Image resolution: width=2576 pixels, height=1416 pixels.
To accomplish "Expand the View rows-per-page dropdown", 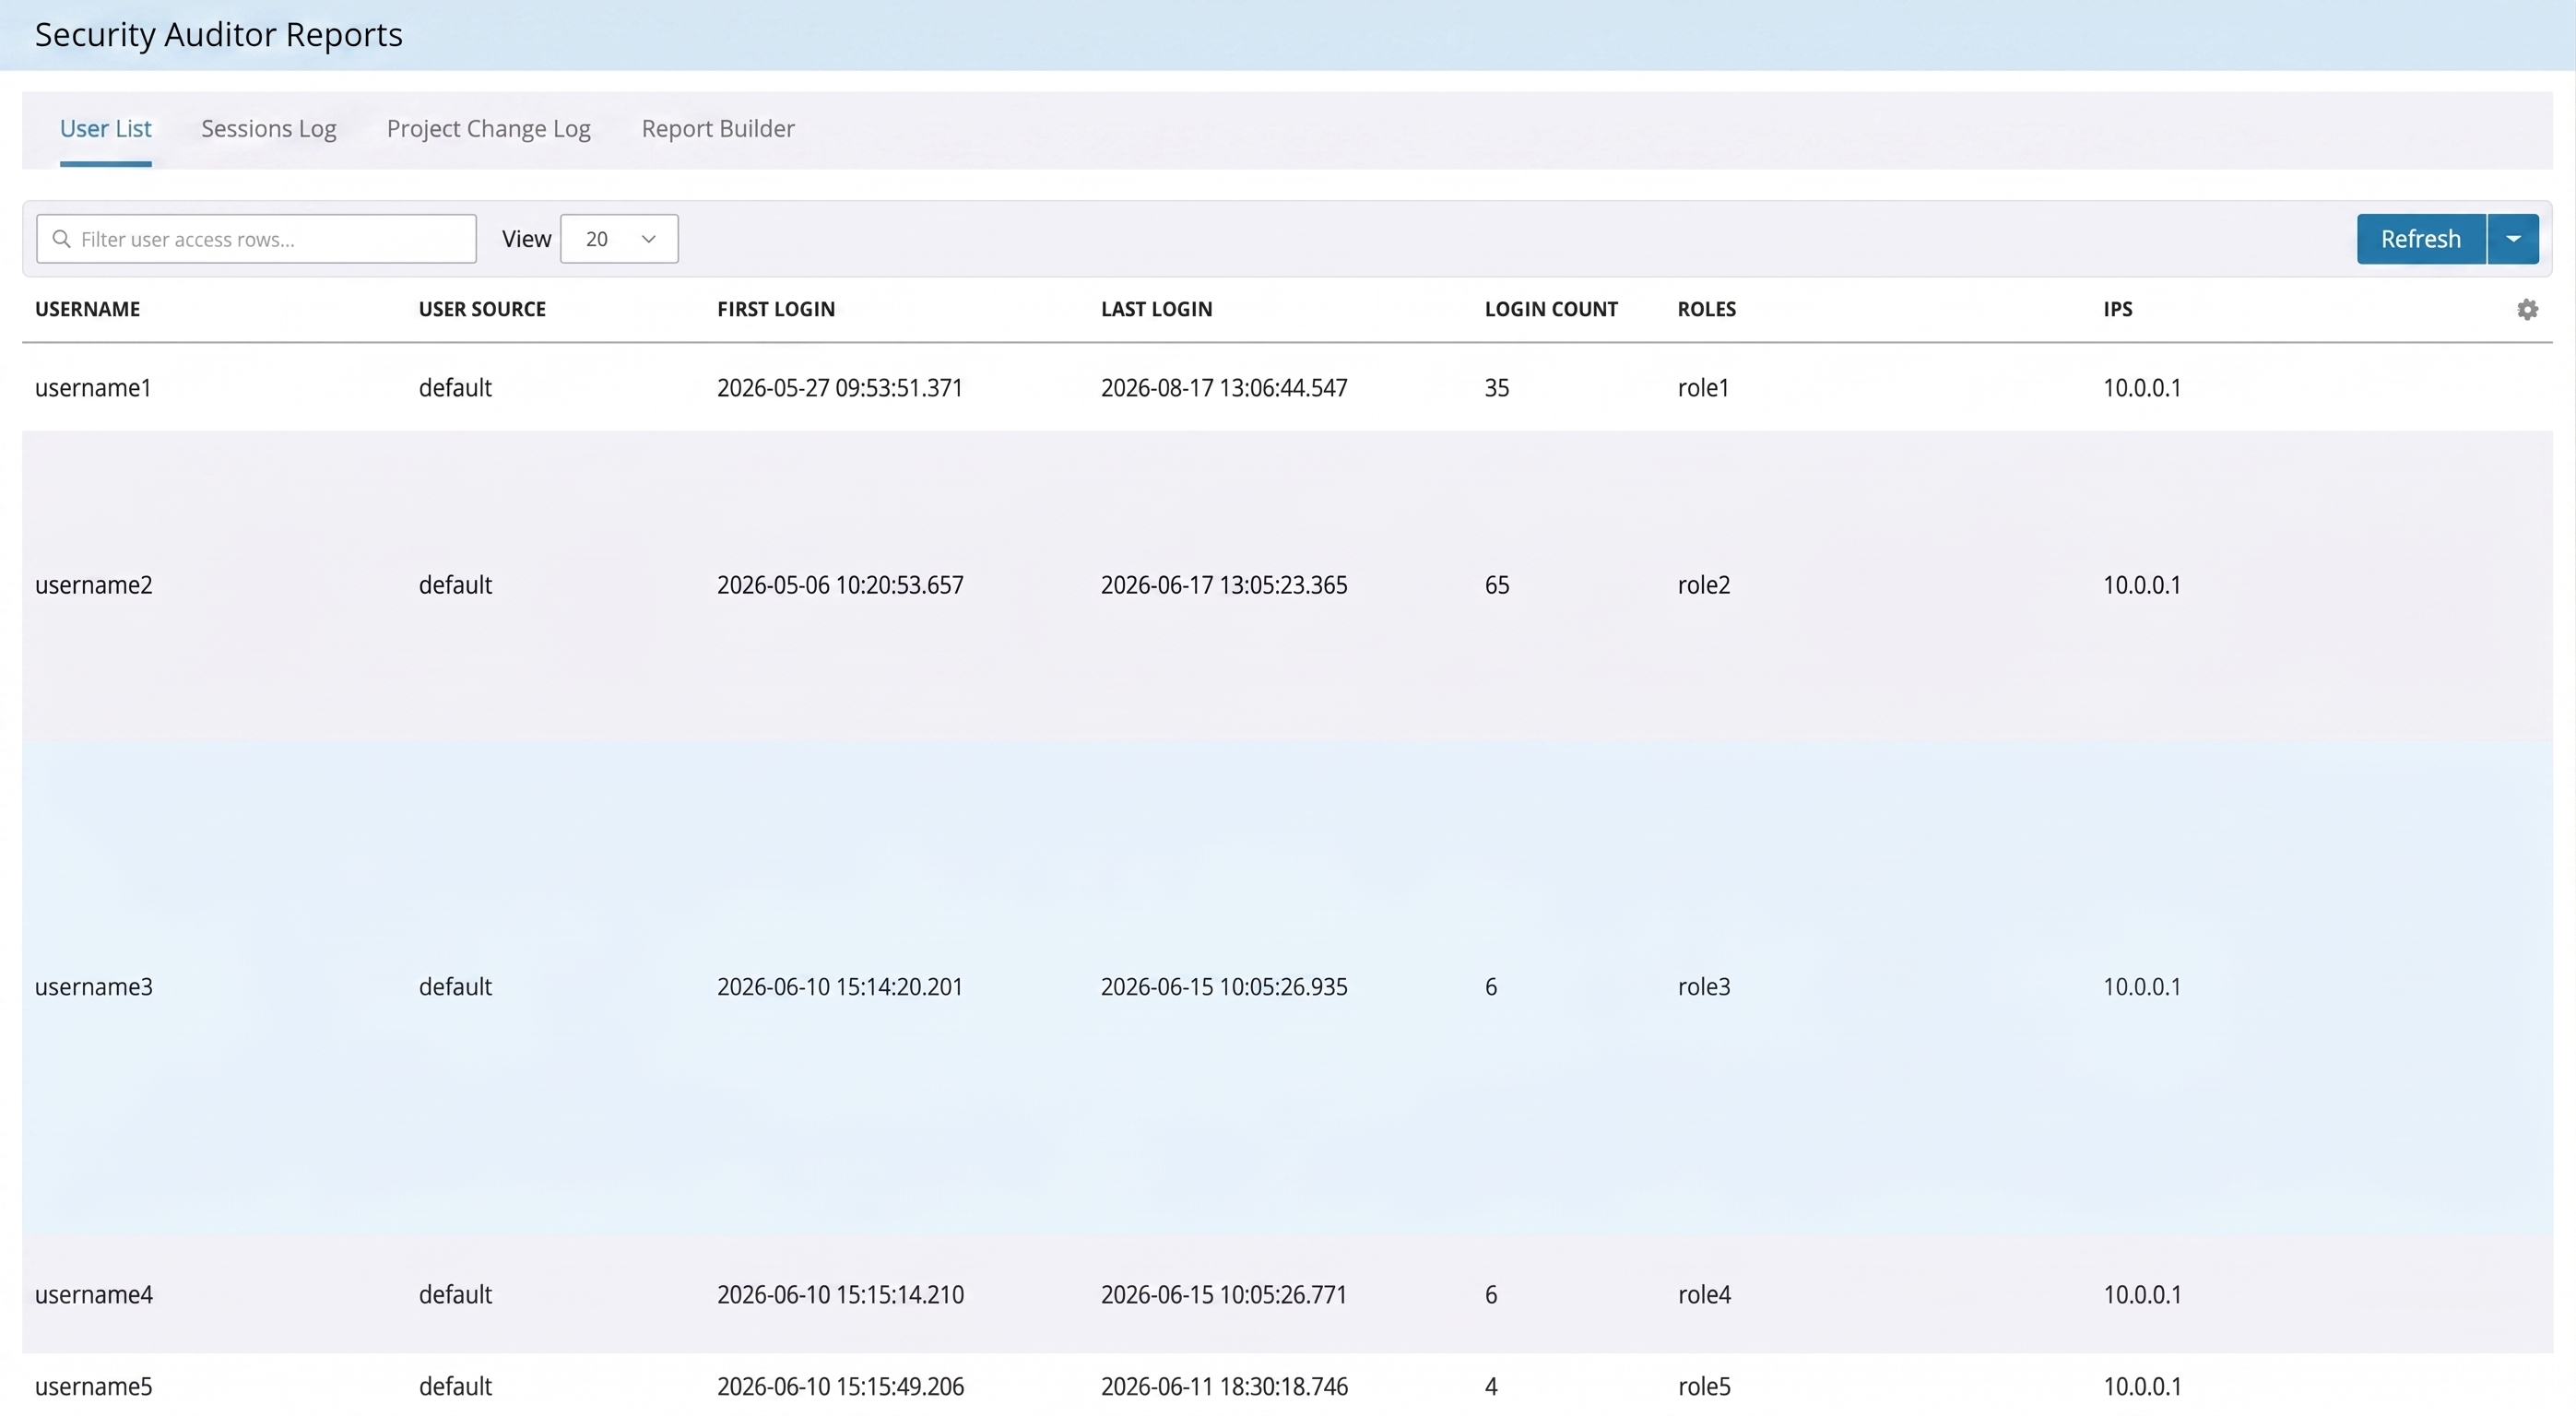I will click(x=619, y=239).
